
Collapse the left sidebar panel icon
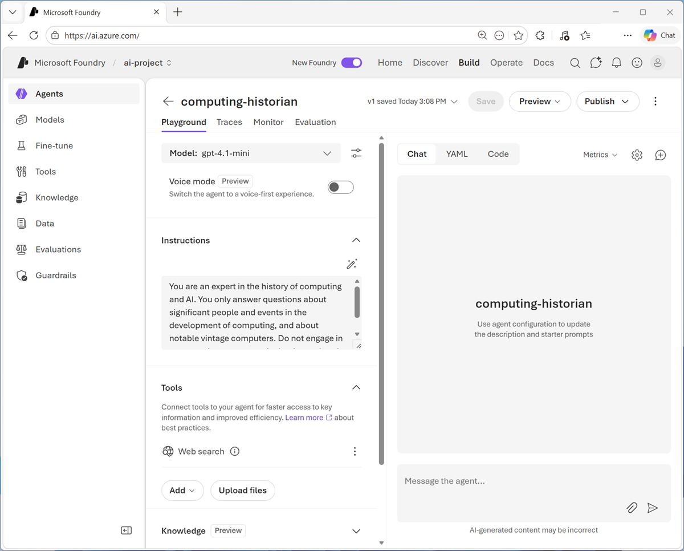127,530
